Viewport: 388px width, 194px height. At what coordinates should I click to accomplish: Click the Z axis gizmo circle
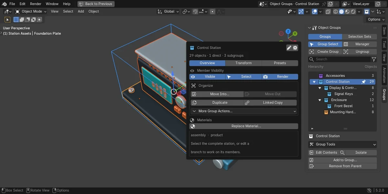tap(288, 32)
